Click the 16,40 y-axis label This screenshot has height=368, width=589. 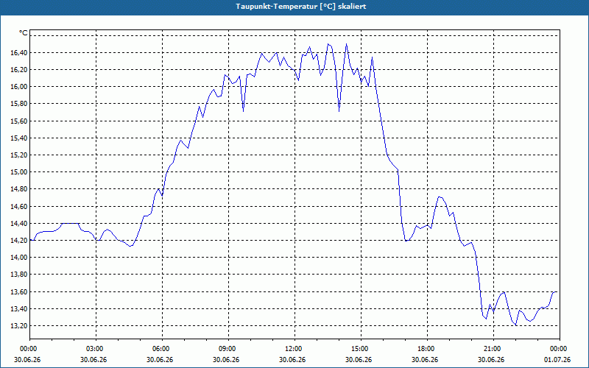point(19,52)
